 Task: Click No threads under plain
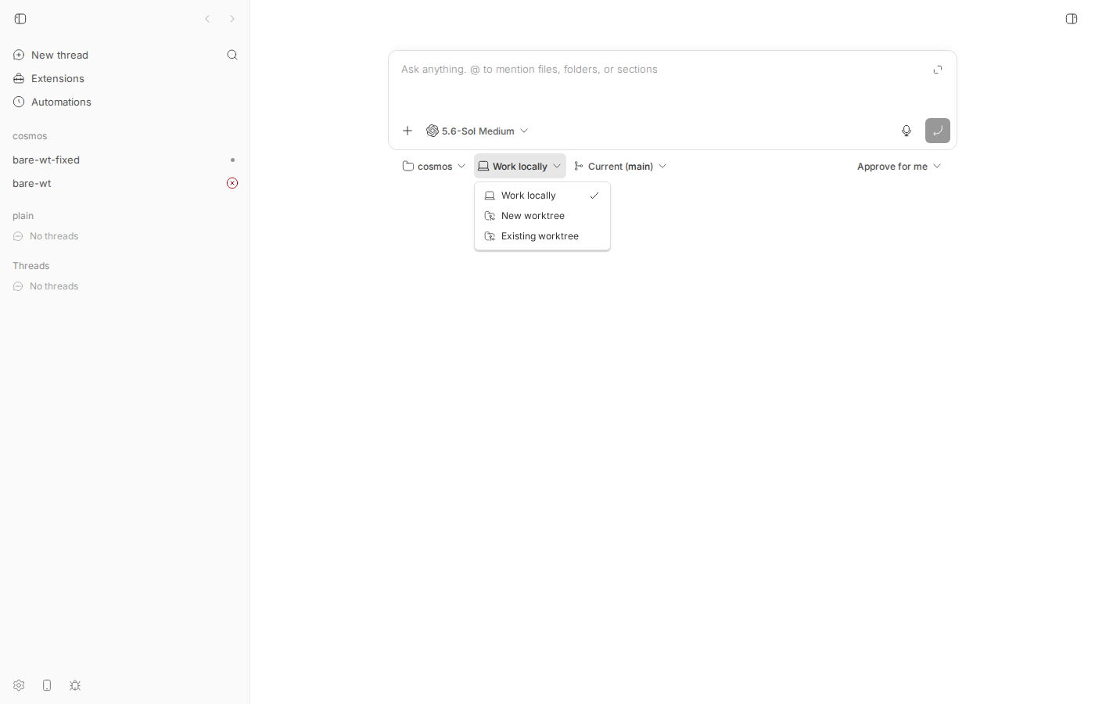pos(46,236)
